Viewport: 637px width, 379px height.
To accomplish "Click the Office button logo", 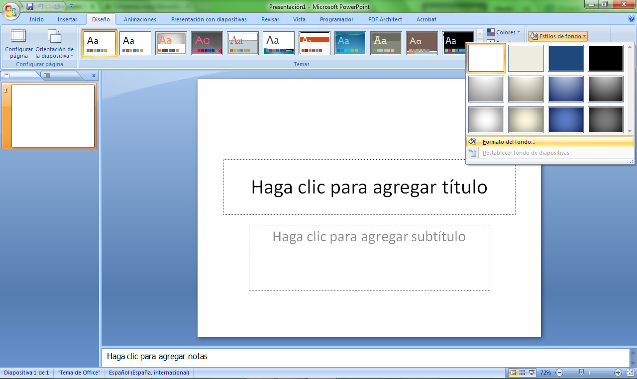I will pyautogui.click(x=11, y=10).
